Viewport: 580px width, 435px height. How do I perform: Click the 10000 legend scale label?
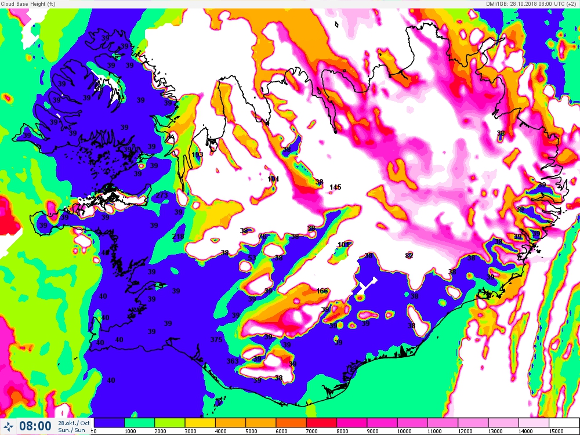click(x=404, y=432)
